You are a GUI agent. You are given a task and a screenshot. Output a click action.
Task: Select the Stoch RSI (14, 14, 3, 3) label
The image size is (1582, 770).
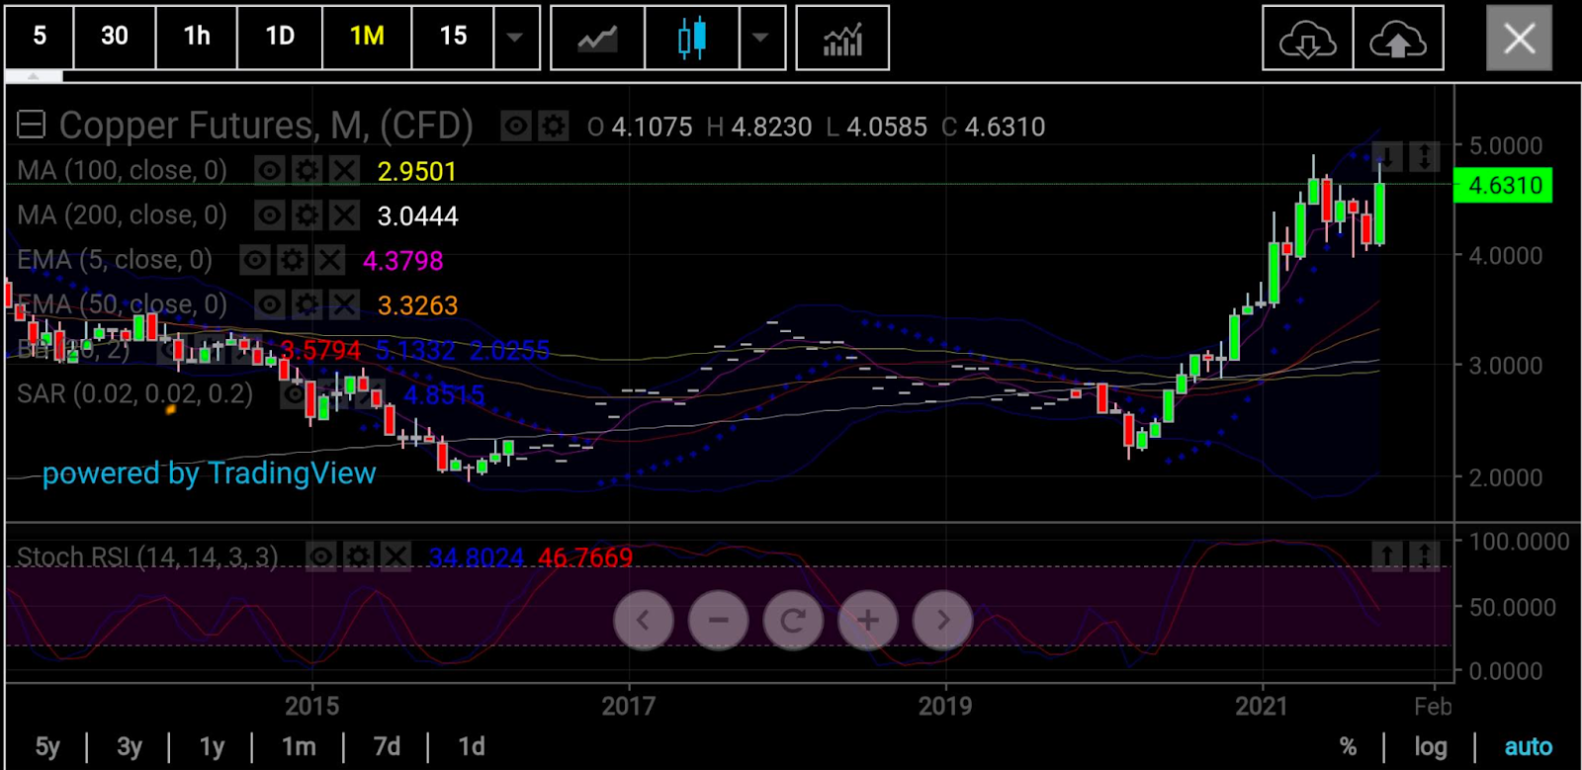[147, 556]
